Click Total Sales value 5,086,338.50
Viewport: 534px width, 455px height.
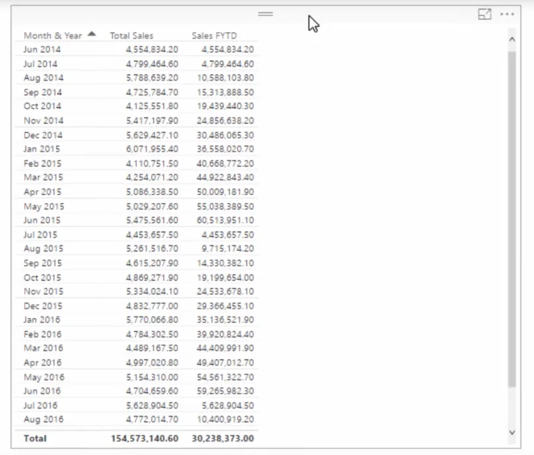tap(152, 192)
